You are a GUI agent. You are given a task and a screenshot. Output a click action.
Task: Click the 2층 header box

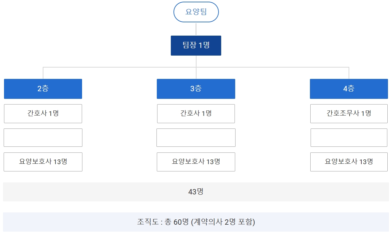click(x=43, y=89)
